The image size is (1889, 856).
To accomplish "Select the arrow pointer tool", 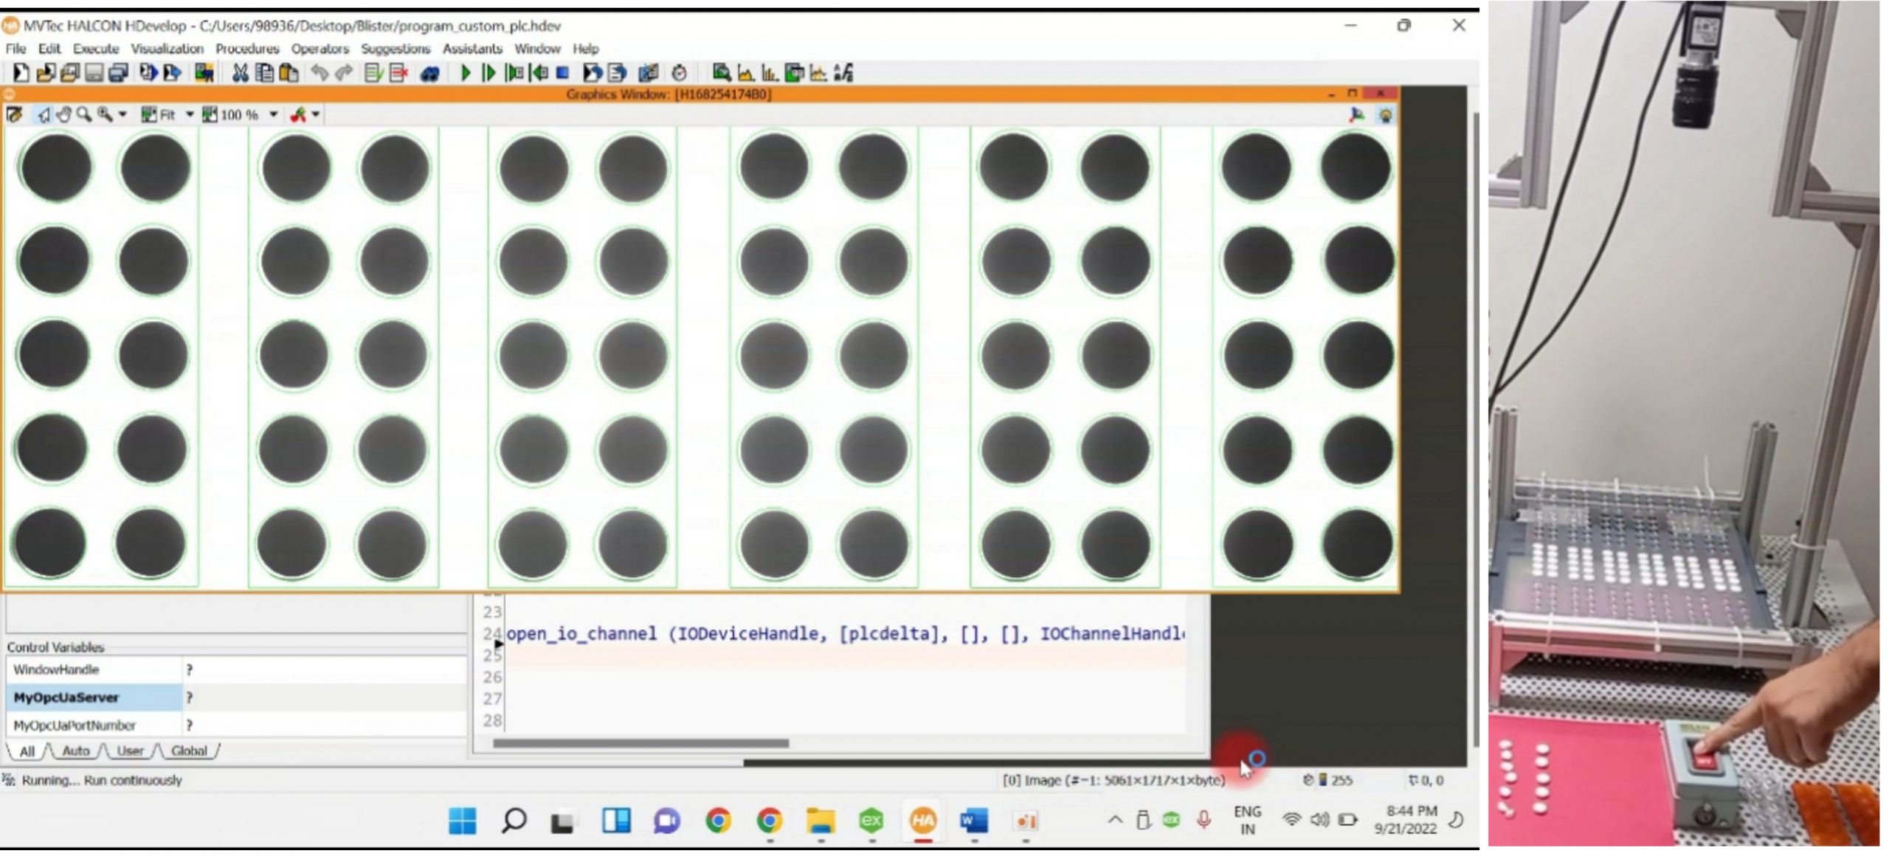I will tap(44, 115).
